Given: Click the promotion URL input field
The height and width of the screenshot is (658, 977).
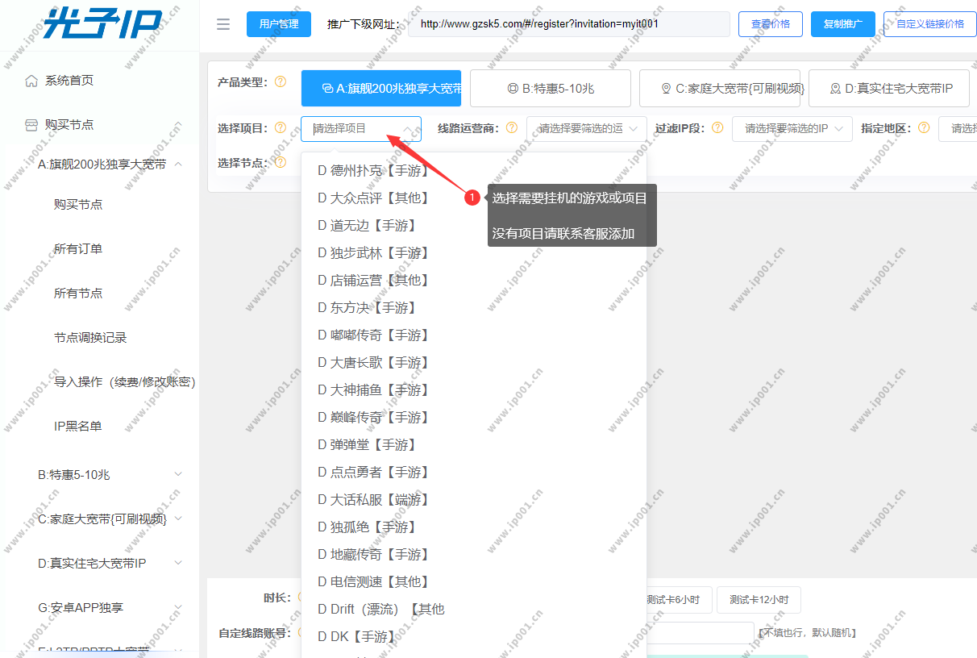Looking at the screenshot, I should (568, 24).
